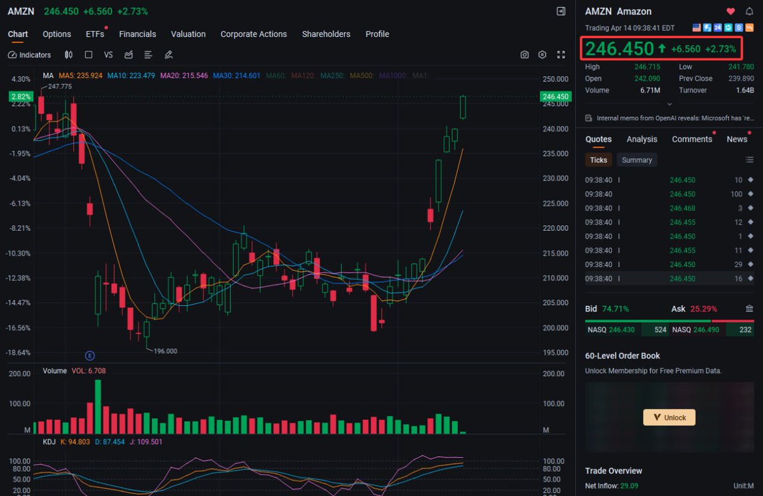Open chart settings hexagon icon
The height and width of the screenshot is (496, 763).
(x=542, y=55)
